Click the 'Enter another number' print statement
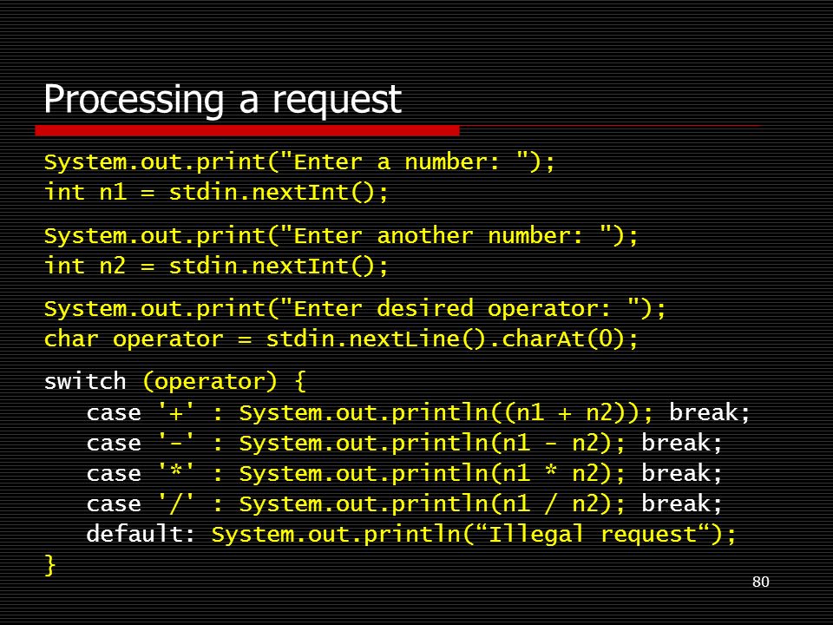The image size is (833, 625). [340, 236]
